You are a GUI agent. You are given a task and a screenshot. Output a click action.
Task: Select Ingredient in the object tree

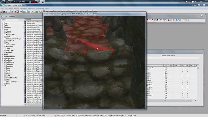coord(10,41)
